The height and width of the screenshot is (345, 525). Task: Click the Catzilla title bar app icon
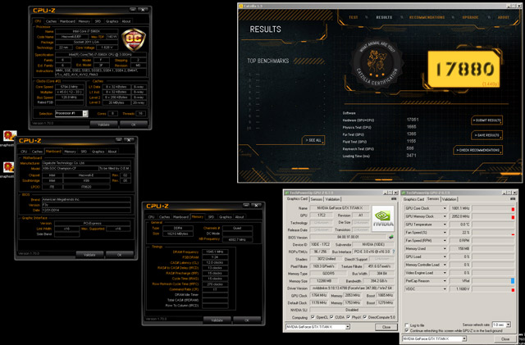click(240, 6)
